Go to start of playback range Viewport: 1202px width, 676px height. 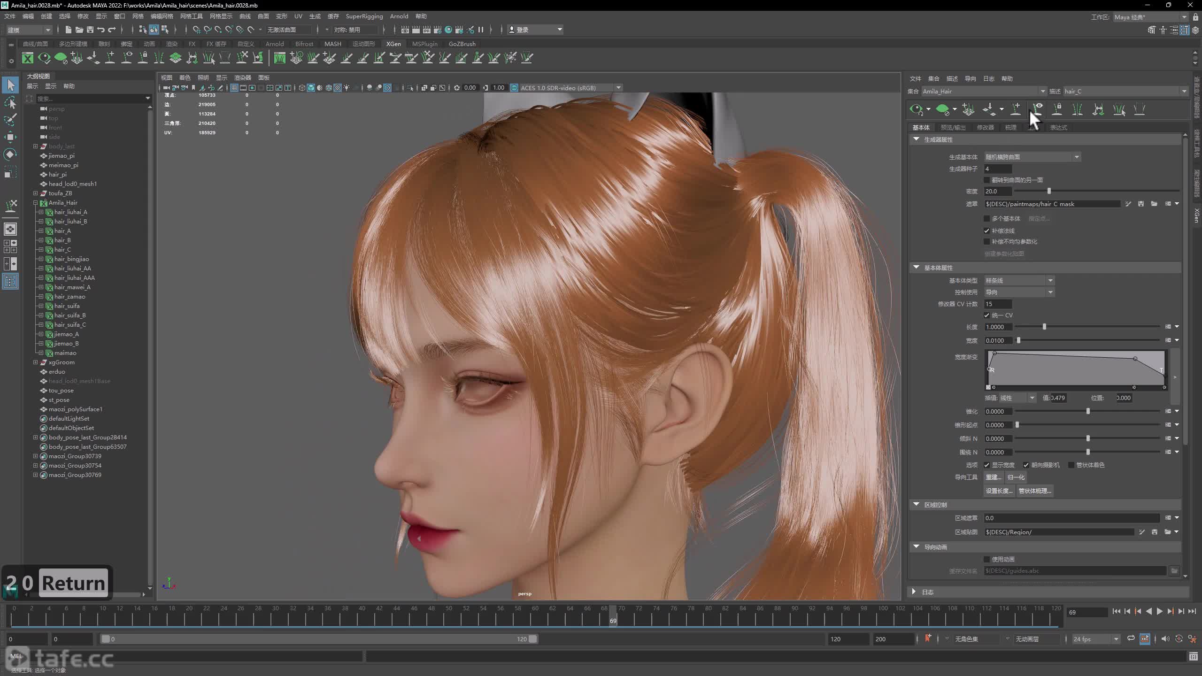[1117, 612]
